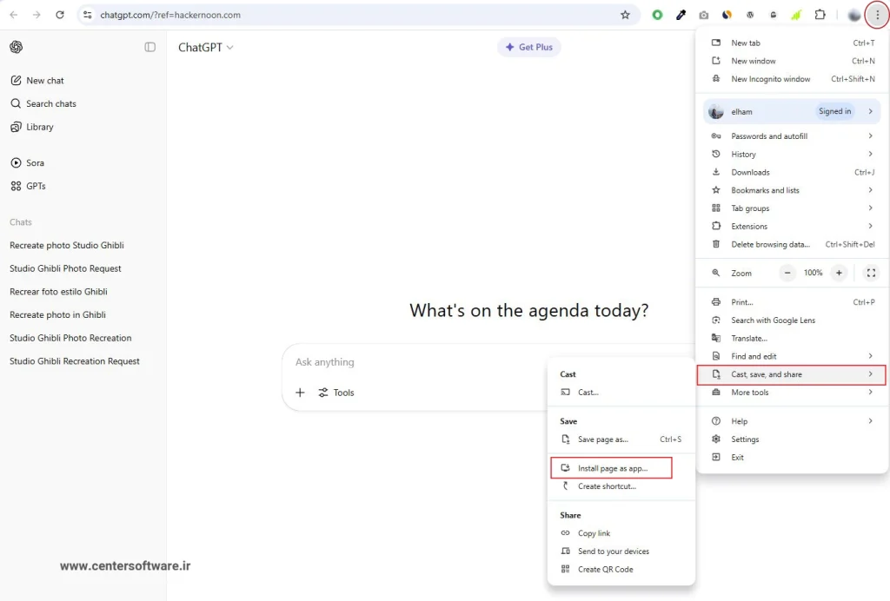Select Send to your devices

click(x=621, y=551)
